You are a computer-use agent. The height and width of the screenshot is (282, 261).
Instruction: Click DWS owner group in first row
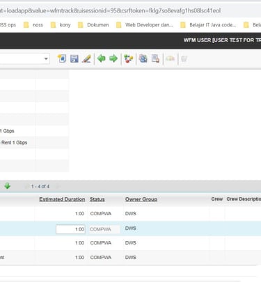[131, 214]
